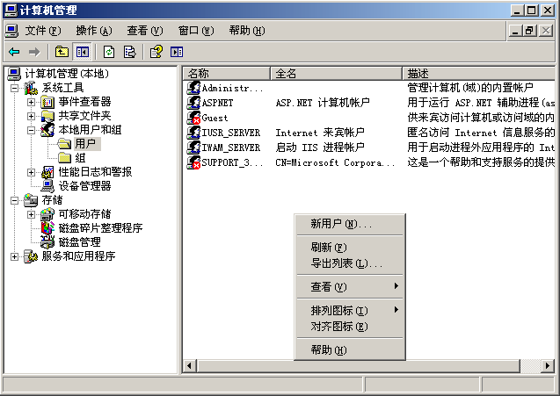Open the 文件(F) menu

(43, 31)
